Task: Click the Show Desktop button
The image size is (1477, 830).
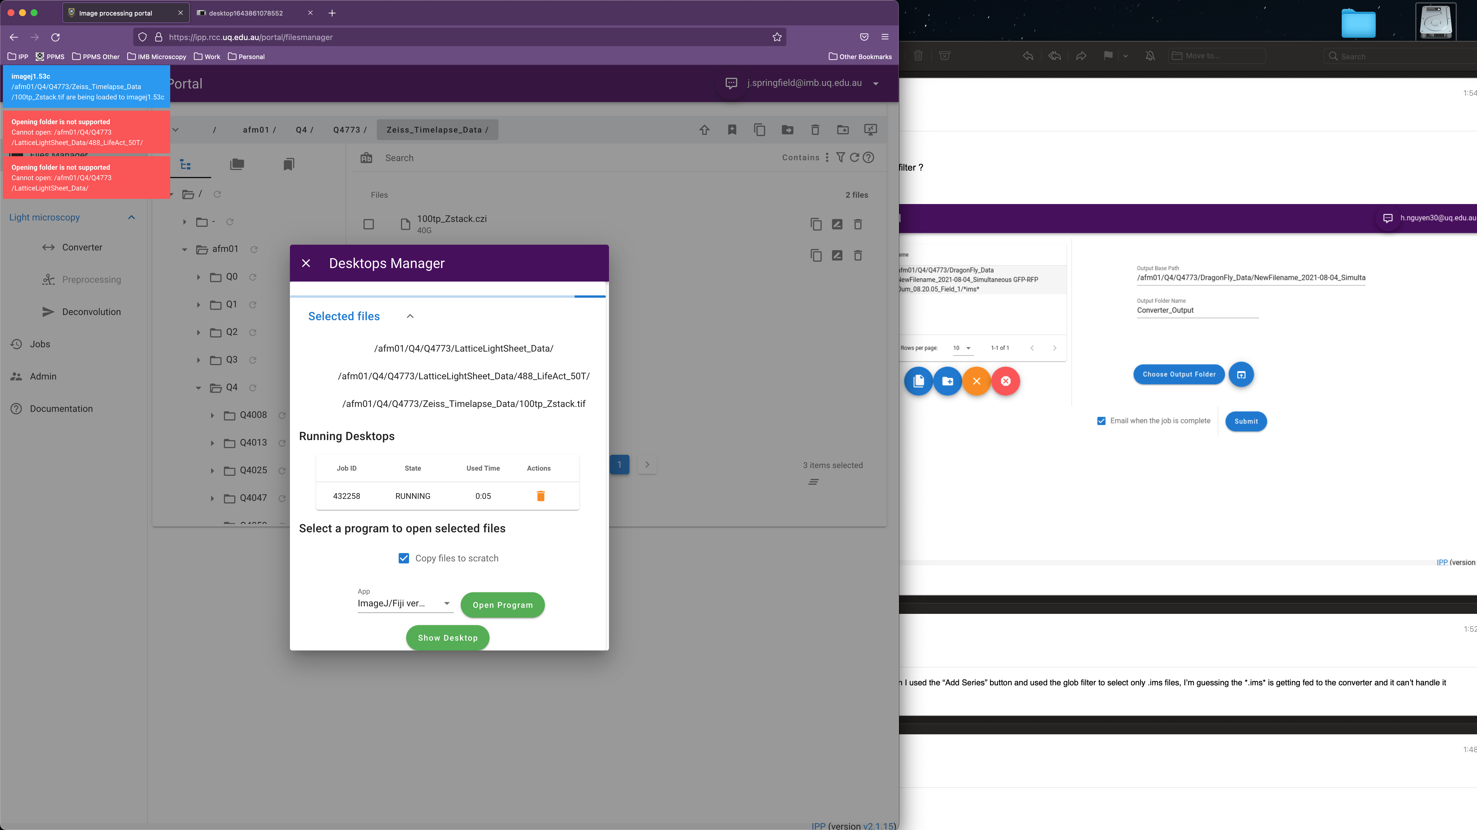Action: [447, 637]
